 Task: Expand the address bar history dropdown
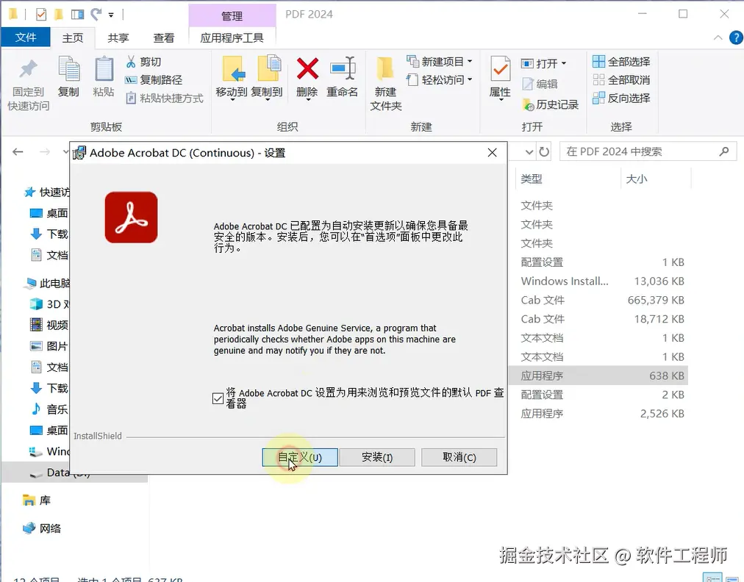click(529, 152)
